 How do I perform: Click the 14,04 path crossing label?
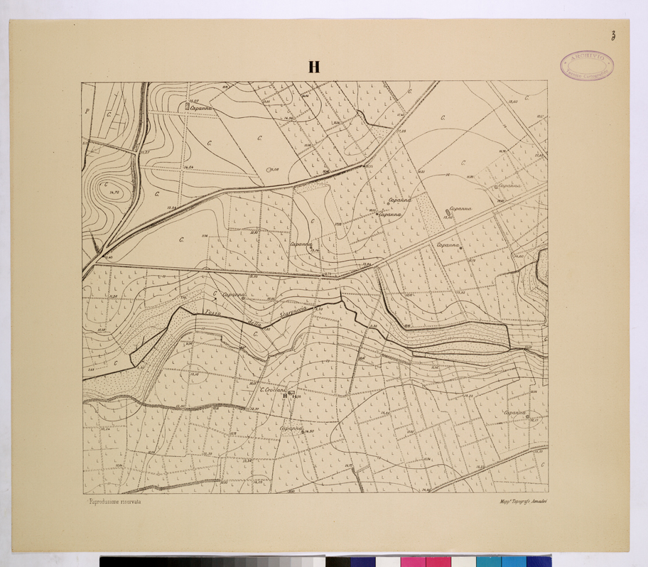pos(188,167)
